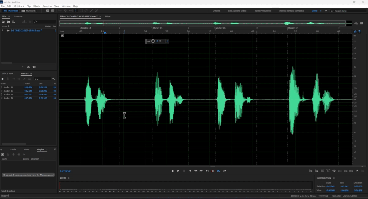Open the File menu
The image size is (368, 199).
3,6
